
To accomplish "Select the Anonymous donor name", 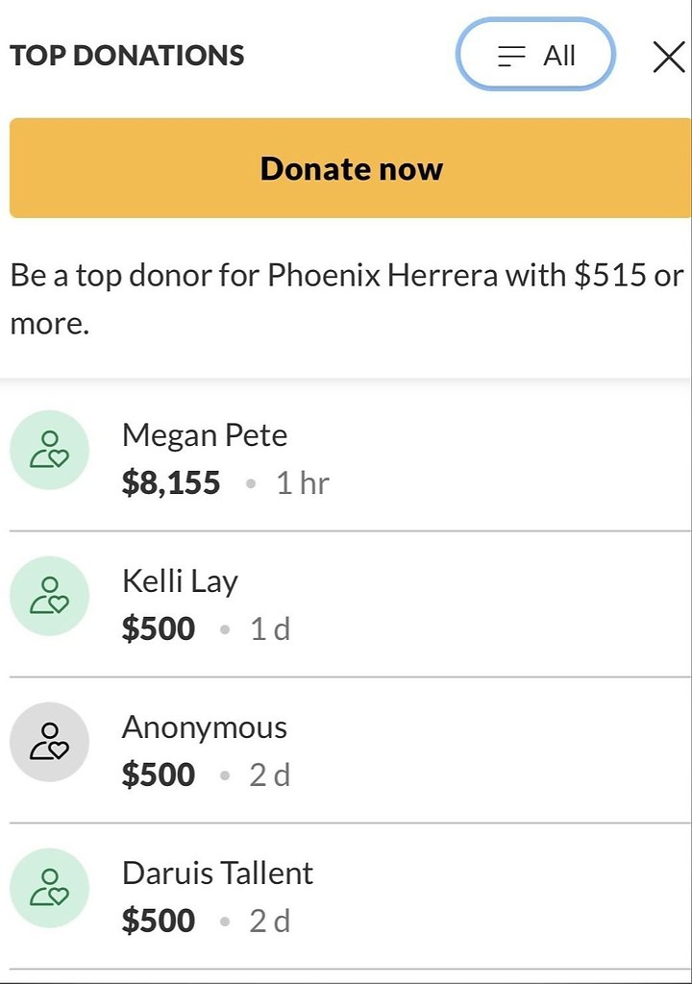I will [205, 727].
